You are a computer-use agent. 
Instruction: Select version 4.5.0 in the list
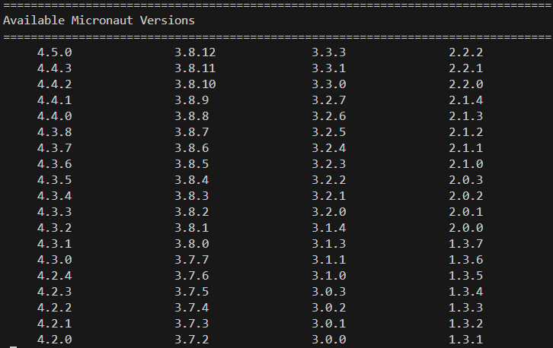pyautogui.click(x=54, y=52)
